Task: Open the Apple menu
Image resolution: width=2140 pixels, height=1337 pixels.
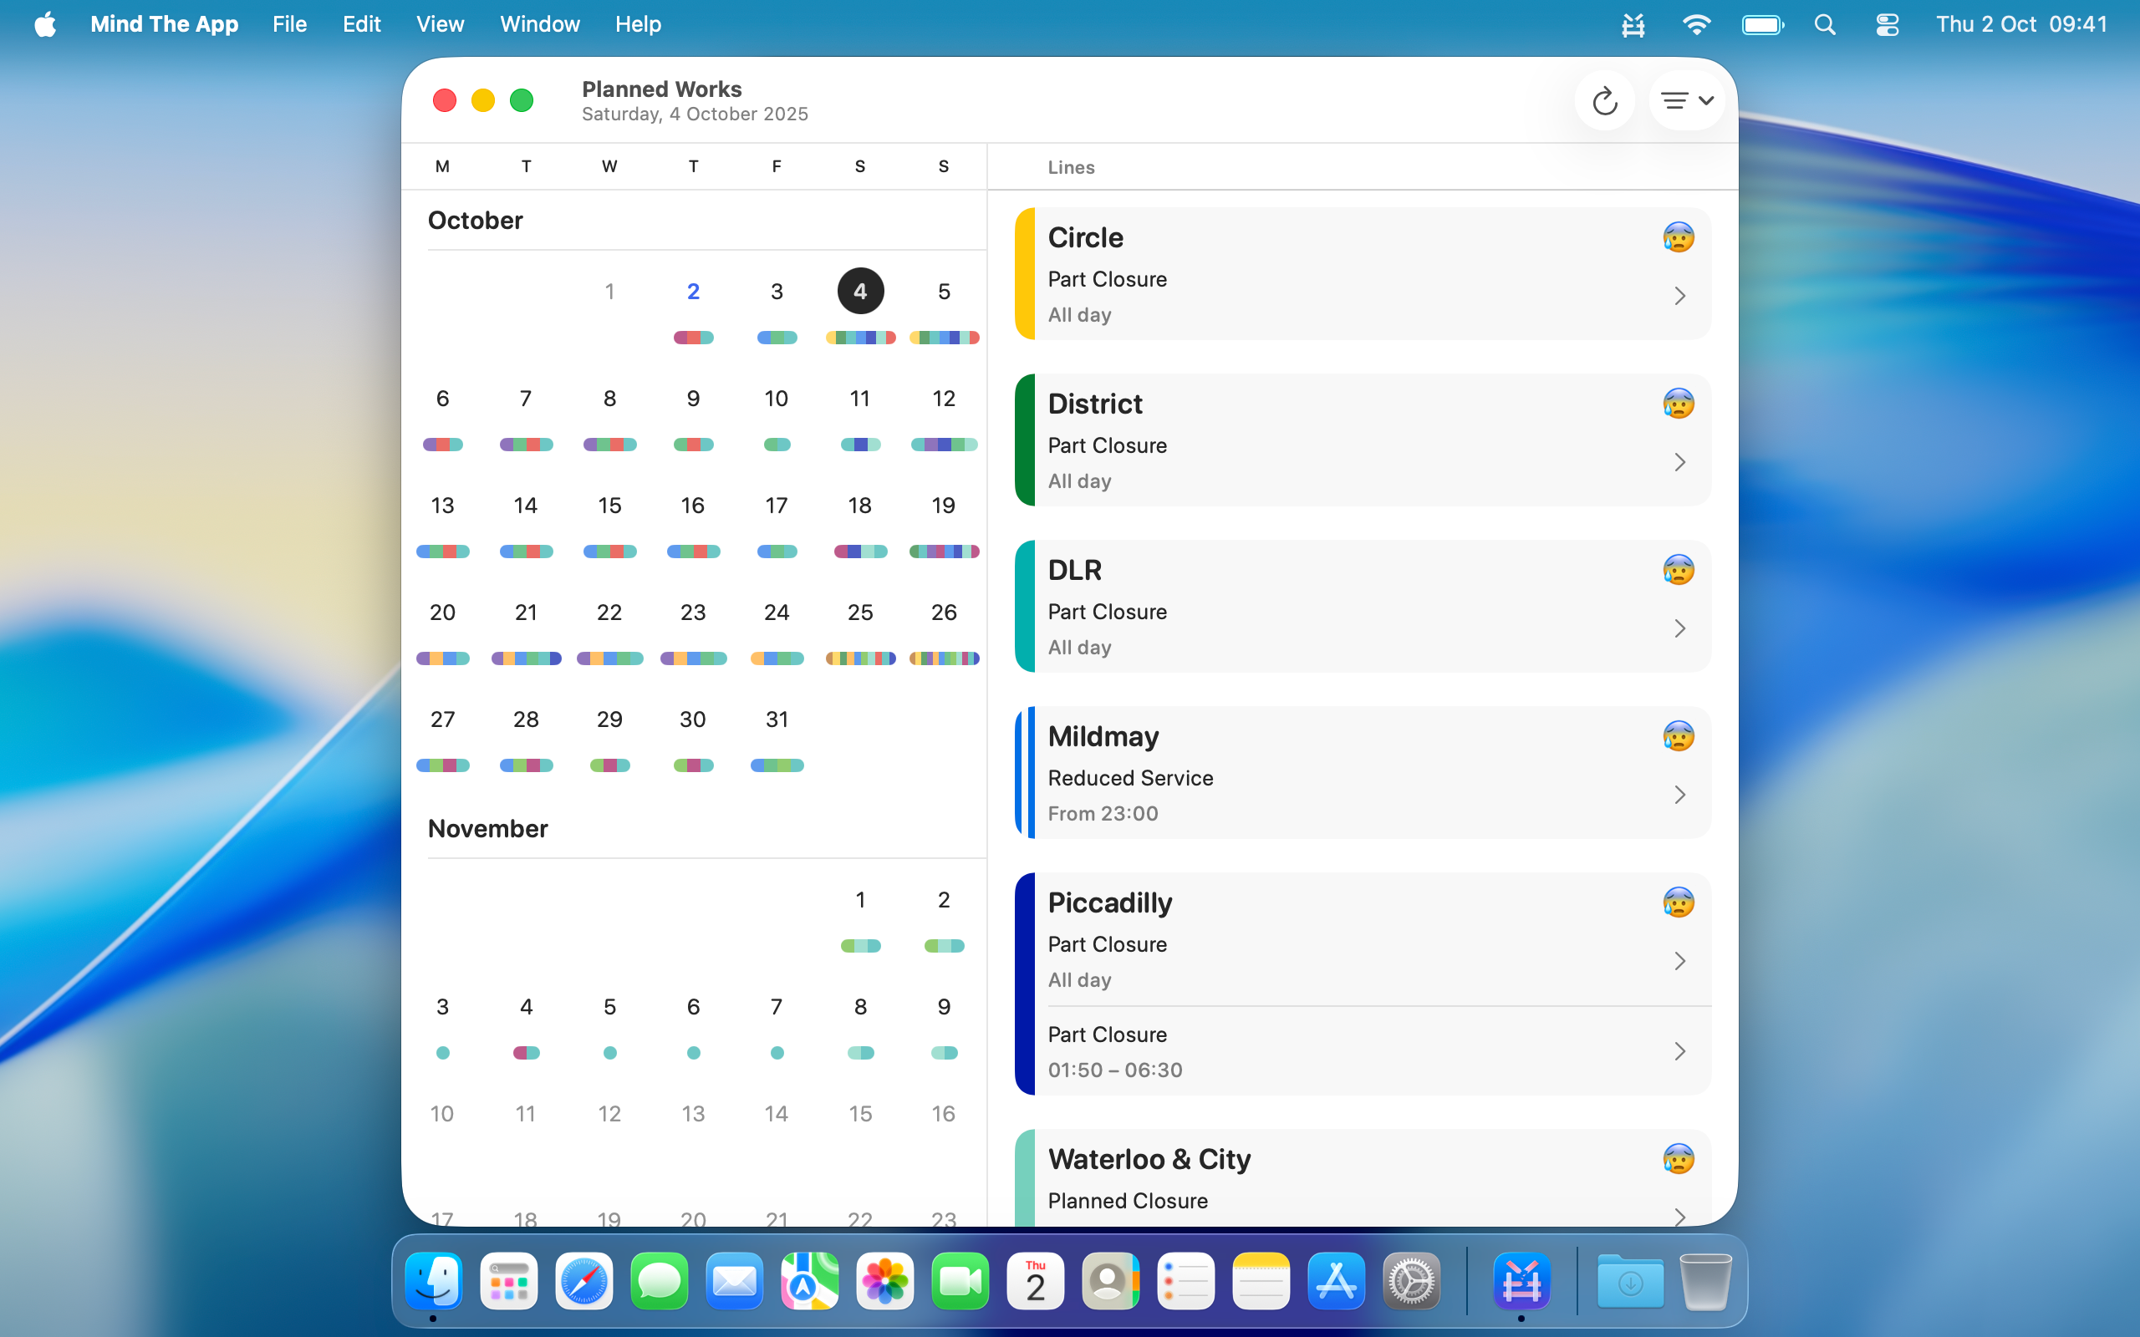Action: (x=45, y=25)
